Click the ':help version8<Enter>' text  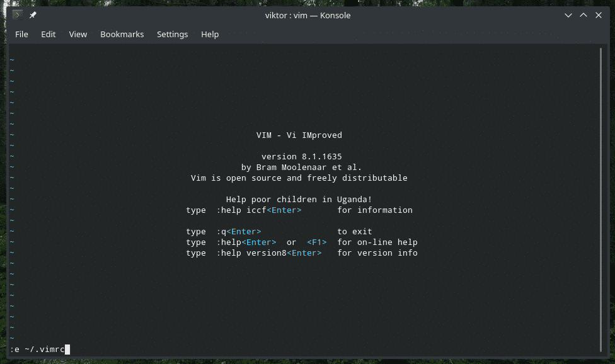[268, 253]
